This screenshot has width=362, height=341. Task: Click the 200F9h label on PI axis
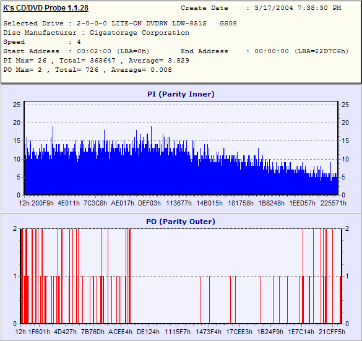coord(43,203)
